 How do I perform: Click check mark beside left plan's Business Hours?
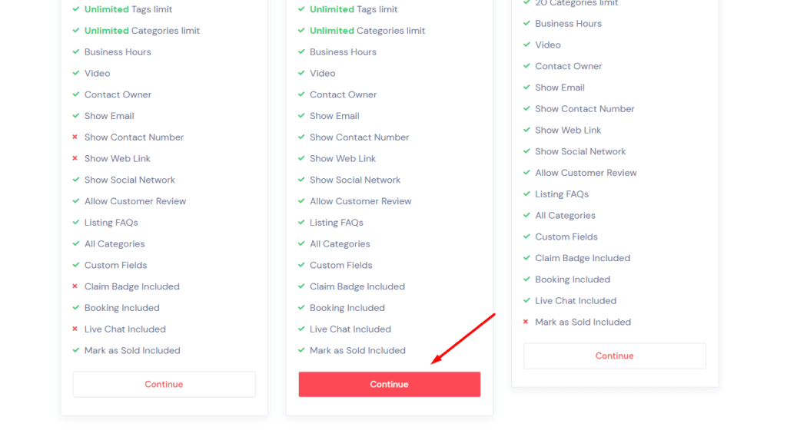tap(75, 52)
